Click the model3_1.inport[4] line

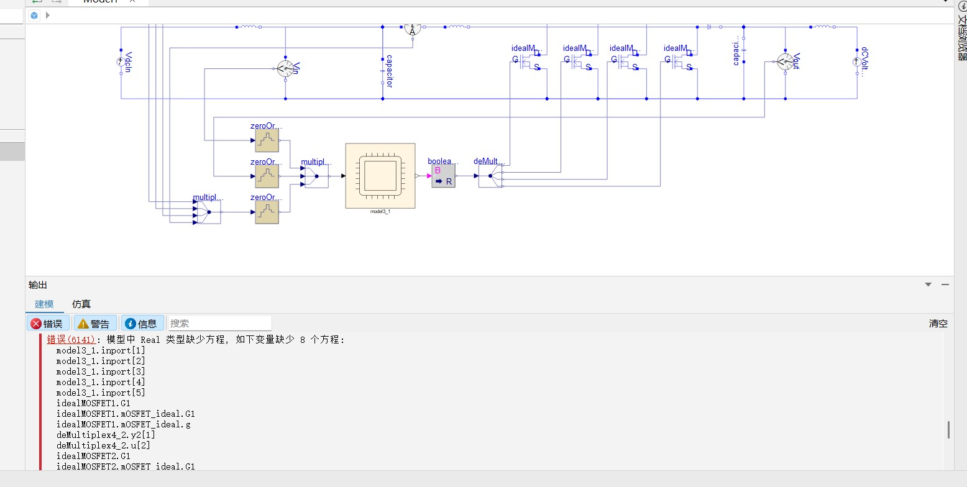[x=101, y=382]
